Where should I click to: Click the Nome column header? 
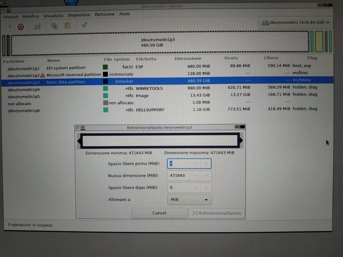click(x=54, y=61)
